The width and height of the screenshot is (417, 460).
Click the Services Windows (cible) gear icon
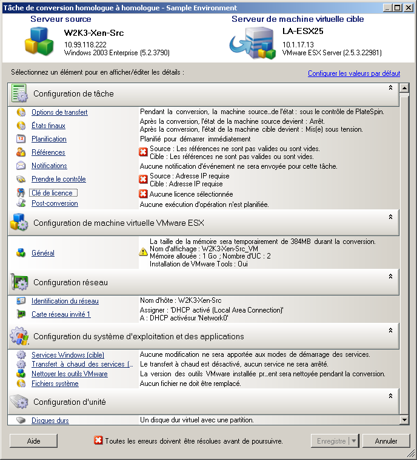(x=21, y=354)
